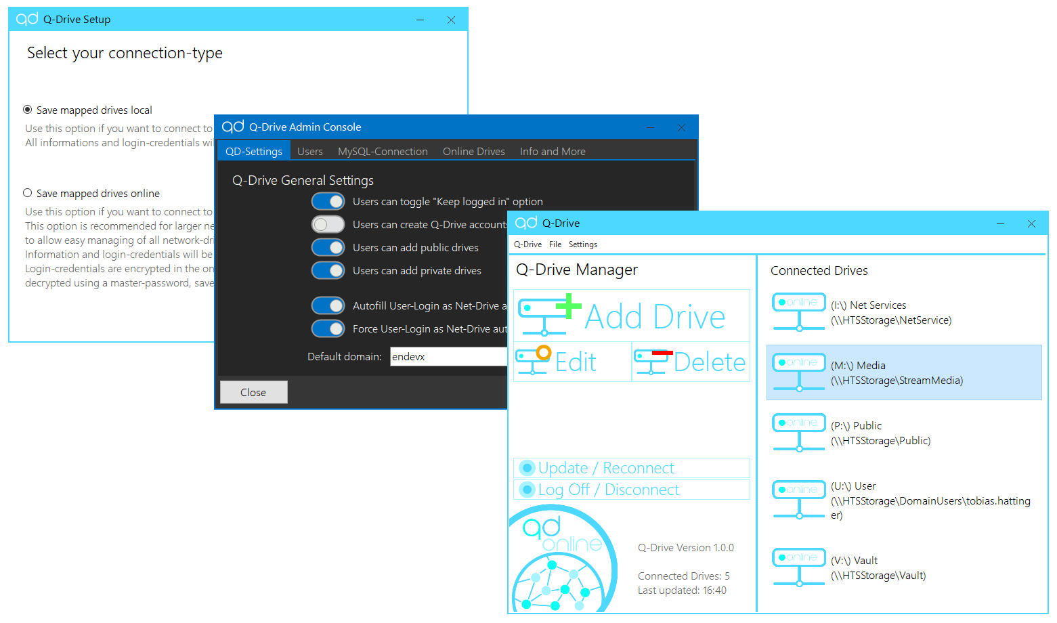
Task: Enable 'Users can create Q-Drive accounts' switch
Action: coord(328,224)
